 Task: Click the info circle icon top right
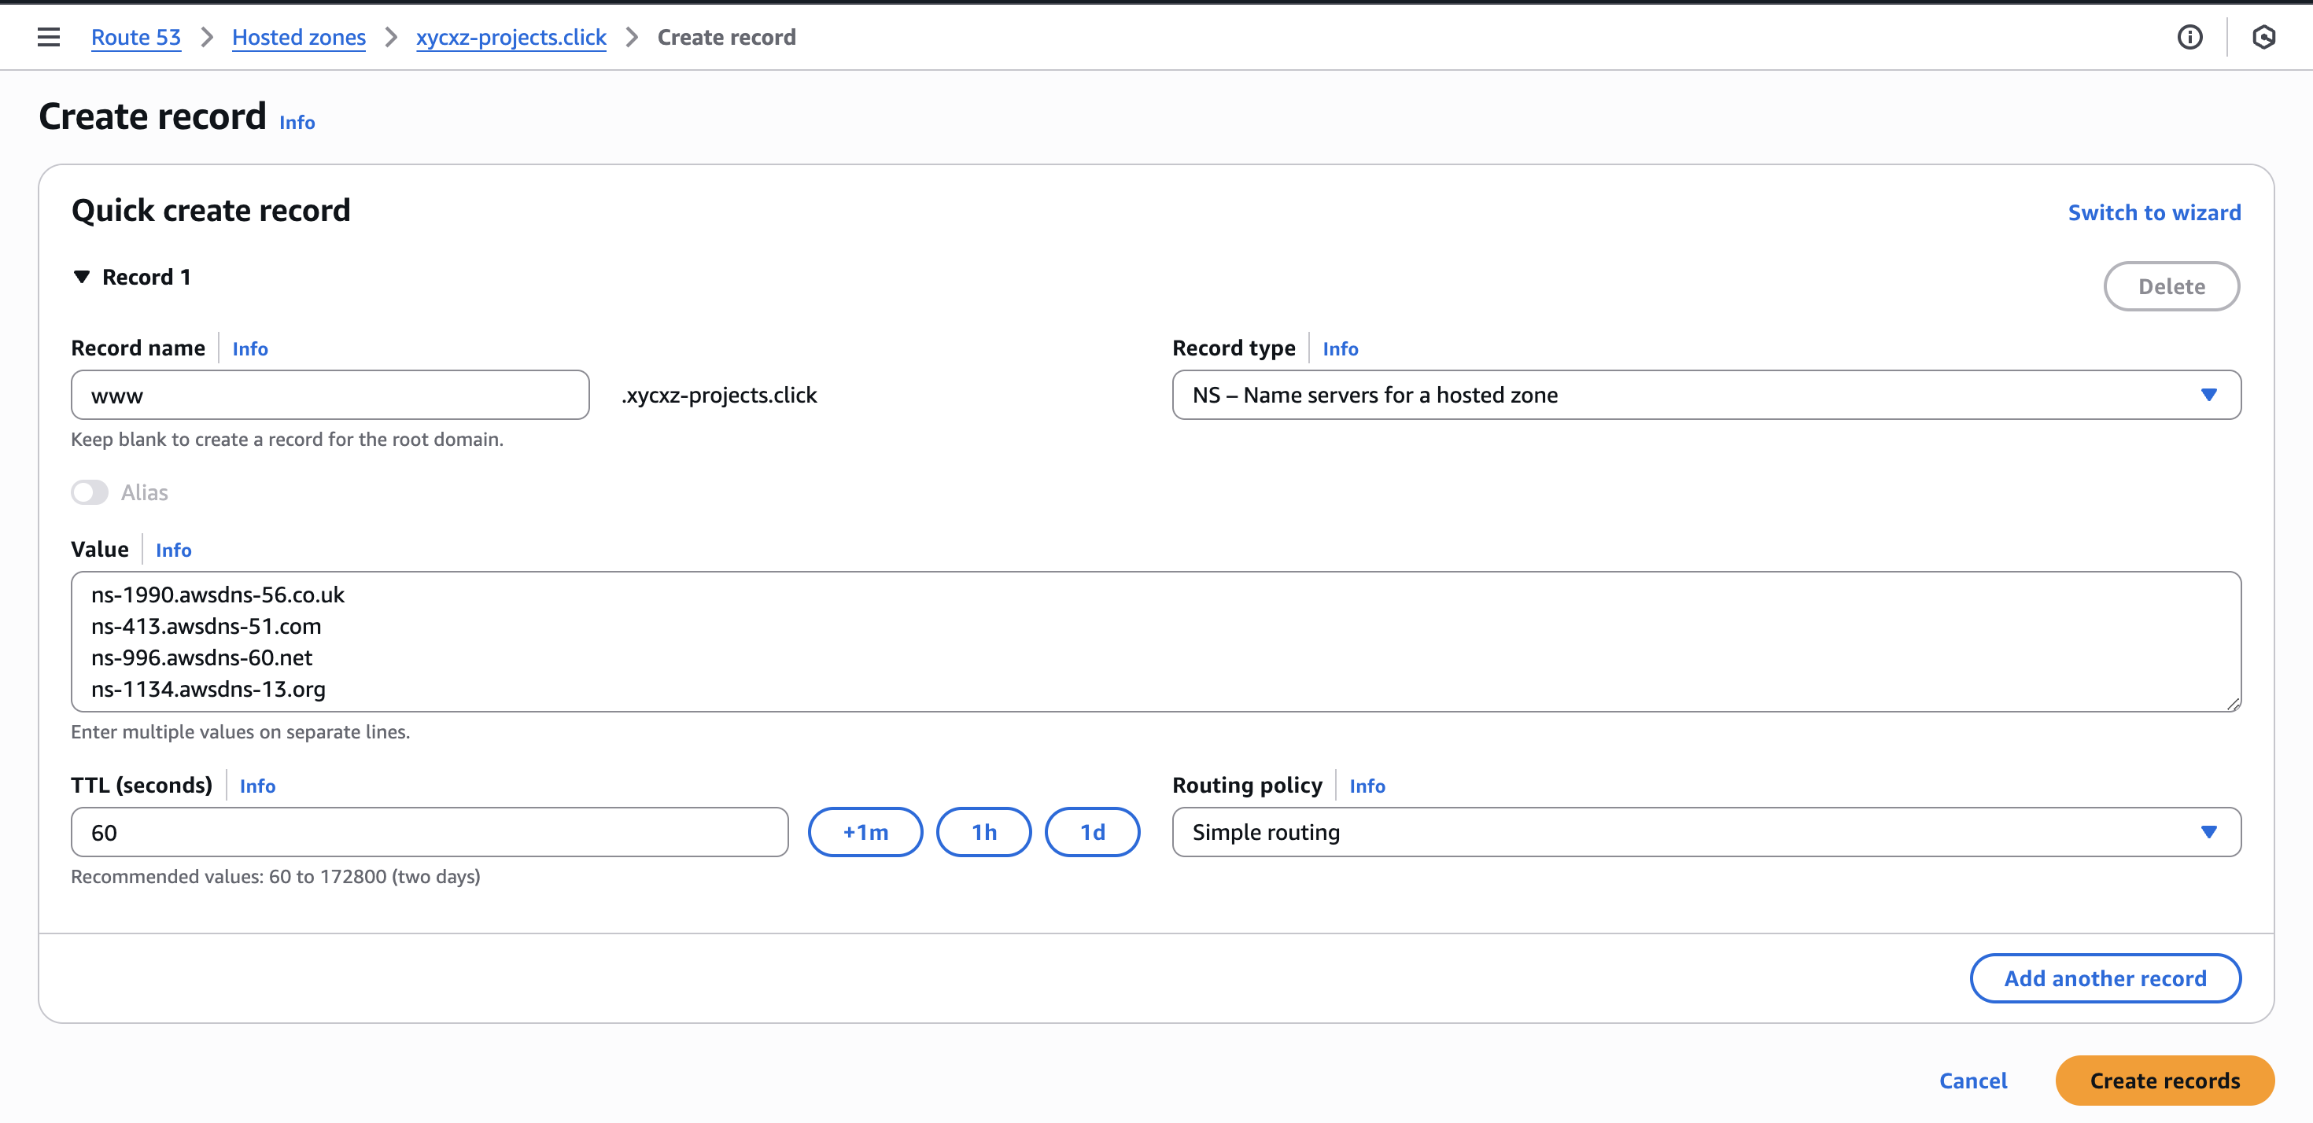point(2189,37)
